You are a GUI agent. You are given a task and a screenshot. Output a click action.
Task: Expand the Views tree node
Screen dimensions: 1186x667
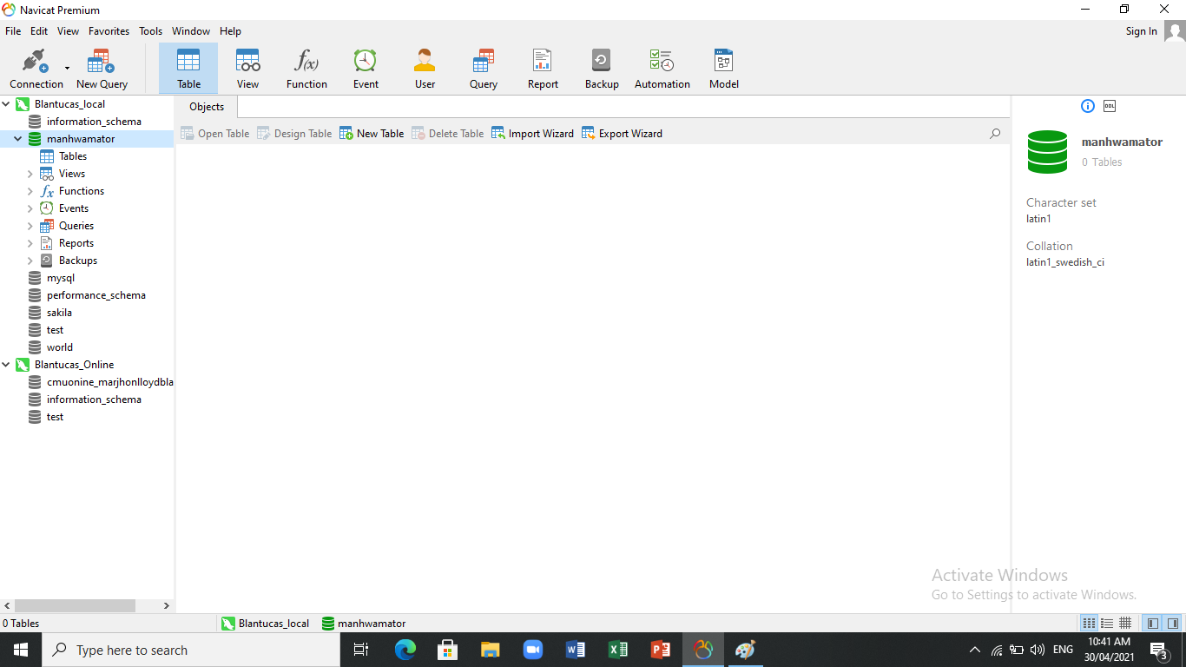click(30, 174)
